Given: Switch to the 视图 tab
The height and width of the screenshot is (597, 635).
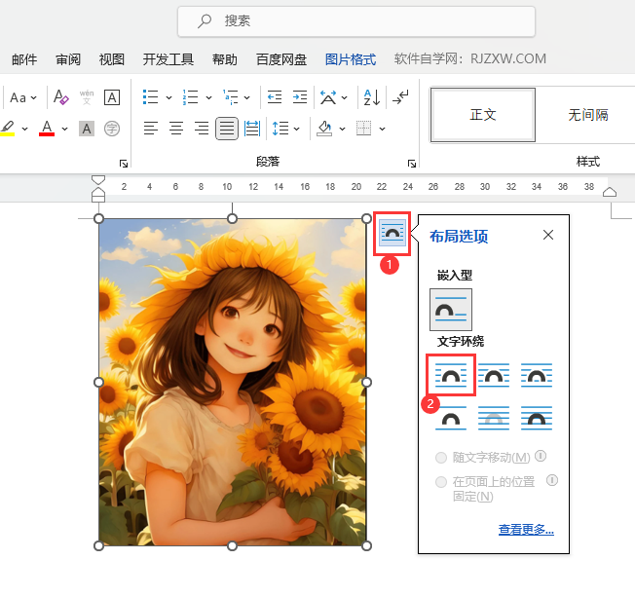Looking at the screenshot, I should tap(112, 59).
